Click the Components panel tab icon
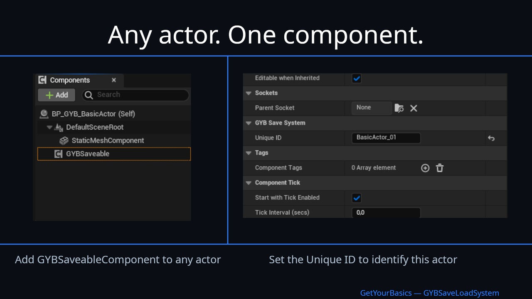Image resolution: width=532 pixels, height=299 pixels. click(x=42, y=80)
